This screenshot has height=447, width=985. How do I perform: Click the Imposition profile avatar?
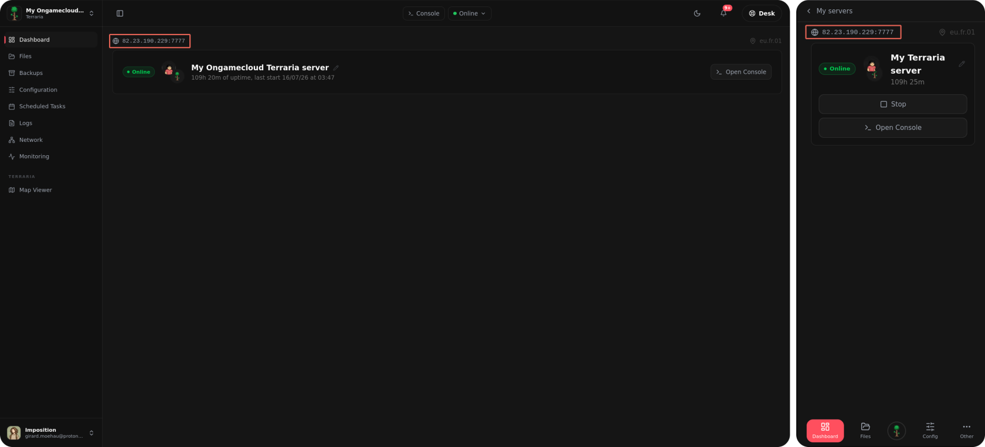point(14,433)
